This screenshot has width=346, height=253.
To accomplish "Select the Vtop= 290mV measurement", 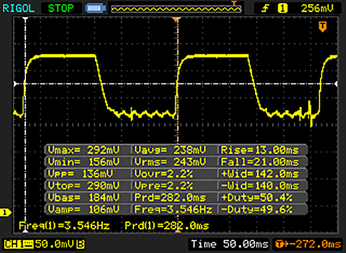I will pos(84,185).
